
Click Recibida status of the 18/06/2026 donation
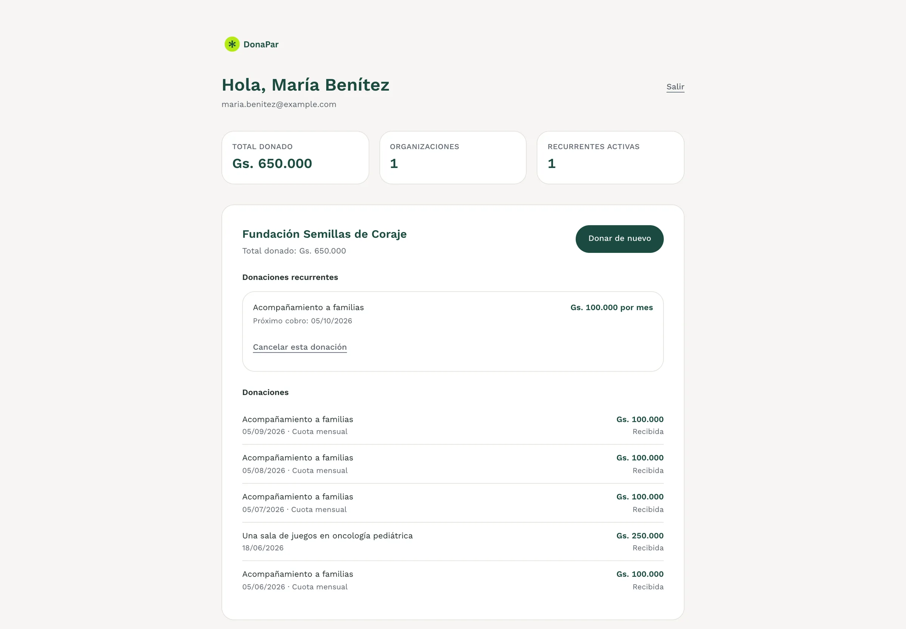648,548
